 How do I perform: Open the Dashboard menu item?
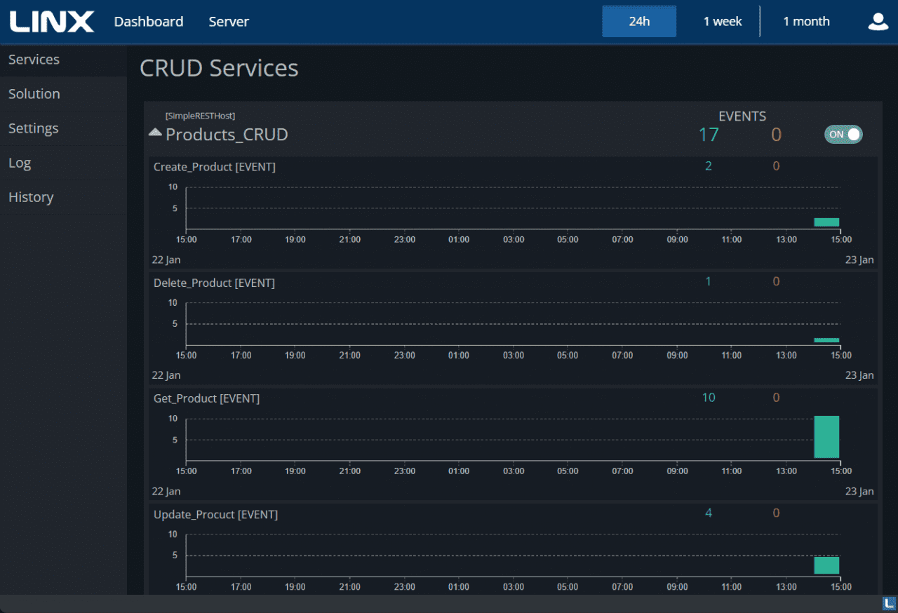click(149, 21)
